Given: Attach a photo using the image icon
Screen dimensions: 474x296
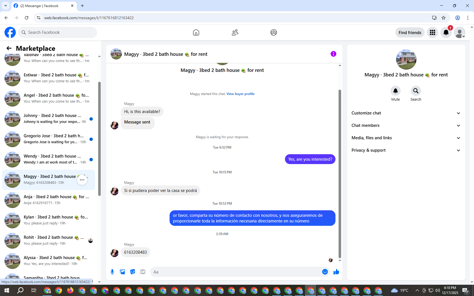Looking at the screenshot, I should [x=122, y=272].
